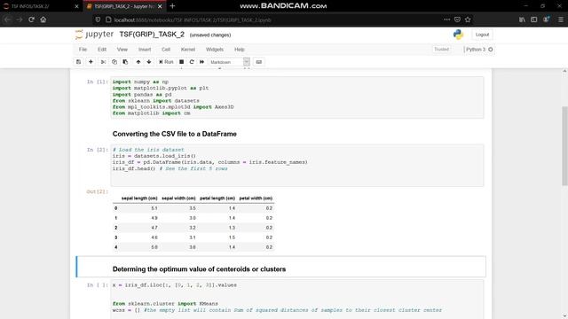Viewport: 568px width, 319px height.
Task: Select 'Determing the optimum value of centeroids' heading
Action: coord(199,269)
